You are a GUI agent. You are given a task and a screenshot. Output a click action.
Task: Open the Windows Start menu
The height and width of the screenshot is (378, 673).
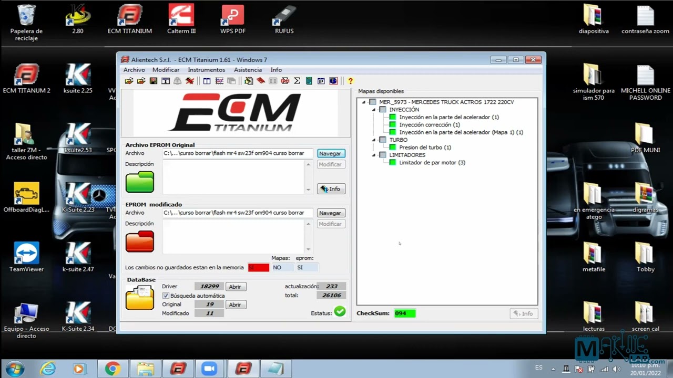(x=14, y=369)
